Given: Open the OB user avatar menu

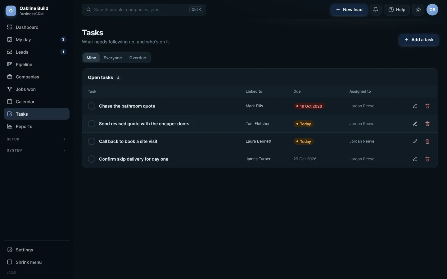Looking at the screenshot, I should point(432,10).
